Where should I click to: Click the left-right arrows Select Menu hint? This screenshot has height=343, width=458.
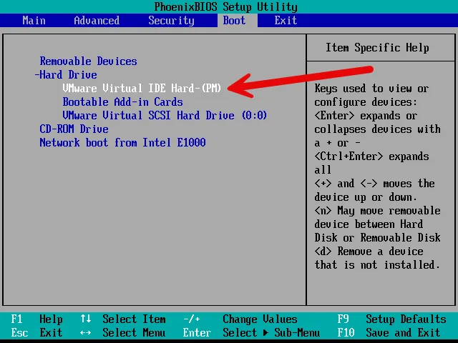(x=123, y=332)
